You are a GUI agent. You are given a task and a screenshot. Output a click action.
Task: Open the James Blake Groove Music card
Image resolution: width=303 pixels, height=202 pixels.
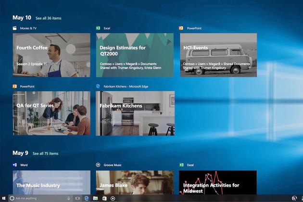tap(135, 182)
